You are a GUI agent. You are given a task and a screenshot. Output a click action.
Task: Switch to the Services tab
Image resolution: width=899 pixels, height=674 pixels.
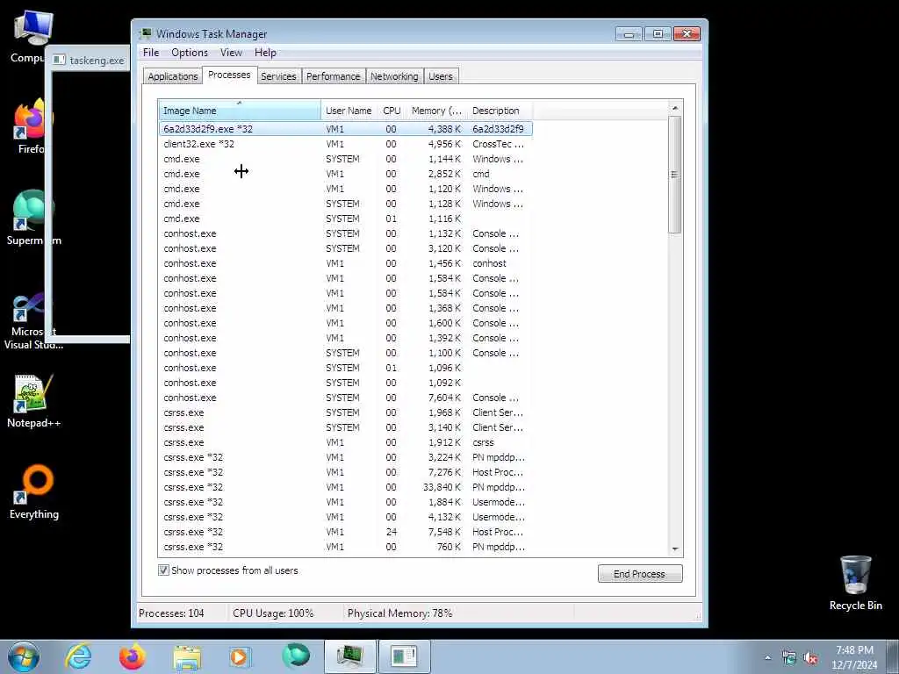tap(278, 76)
